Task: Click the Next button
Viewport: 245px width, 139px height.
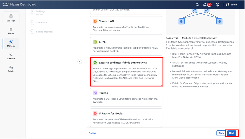Action: (232, 133)
